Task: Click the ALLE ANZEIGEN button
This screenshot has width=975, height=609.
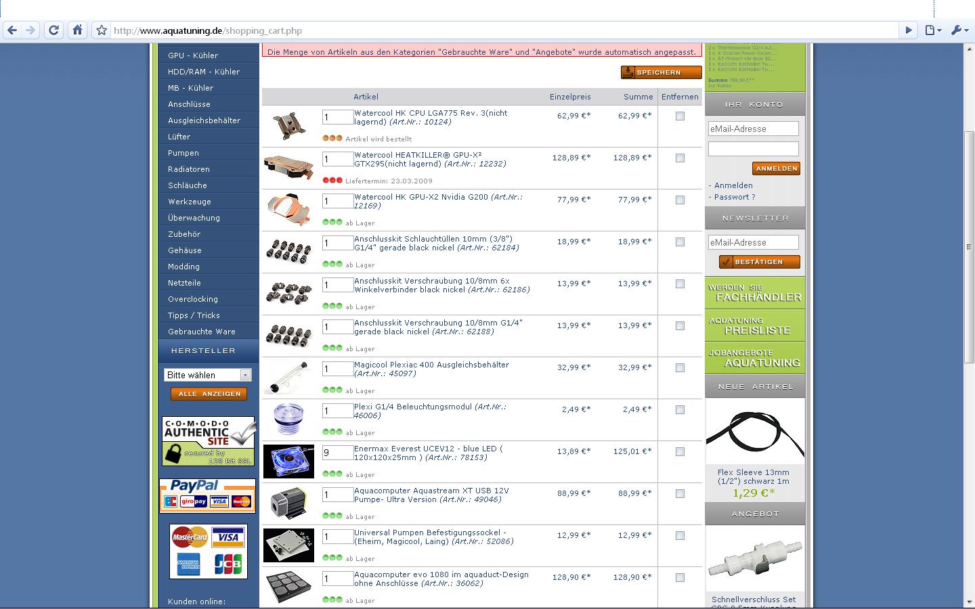Action: point(209,394)
